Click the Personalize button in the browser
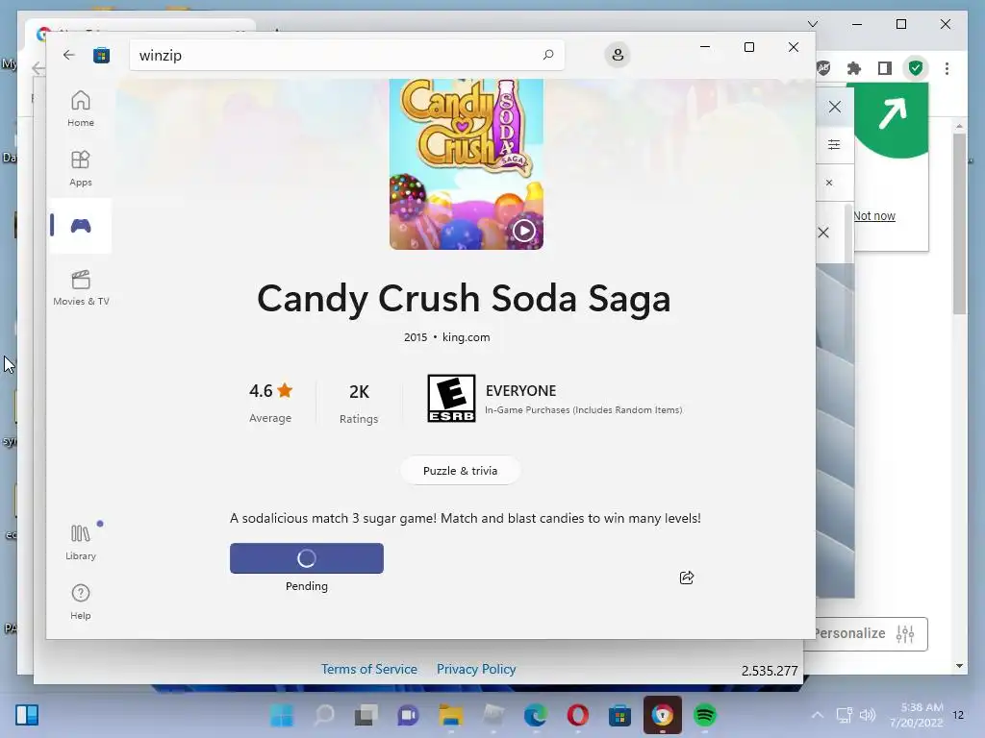Viewport: 985px width, 738px height. (x=869, y=634)
